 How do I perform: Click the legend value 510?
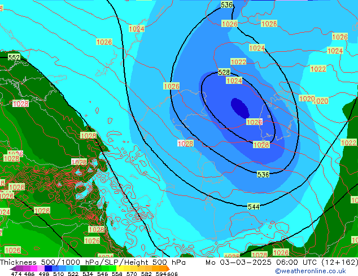(59, 274)
